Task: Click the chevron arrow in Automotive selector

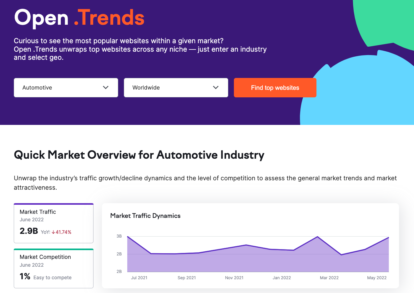Action: 106,88
